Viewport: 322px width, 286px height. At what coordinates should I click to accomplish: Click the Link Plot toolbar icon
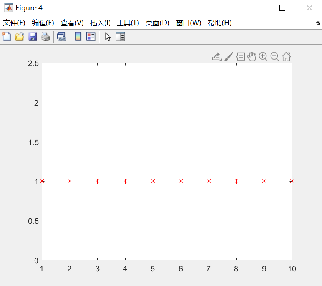[x=61, y=37]
